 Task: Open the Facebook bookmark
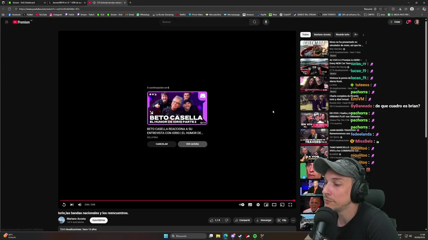(x=14, y=15)
